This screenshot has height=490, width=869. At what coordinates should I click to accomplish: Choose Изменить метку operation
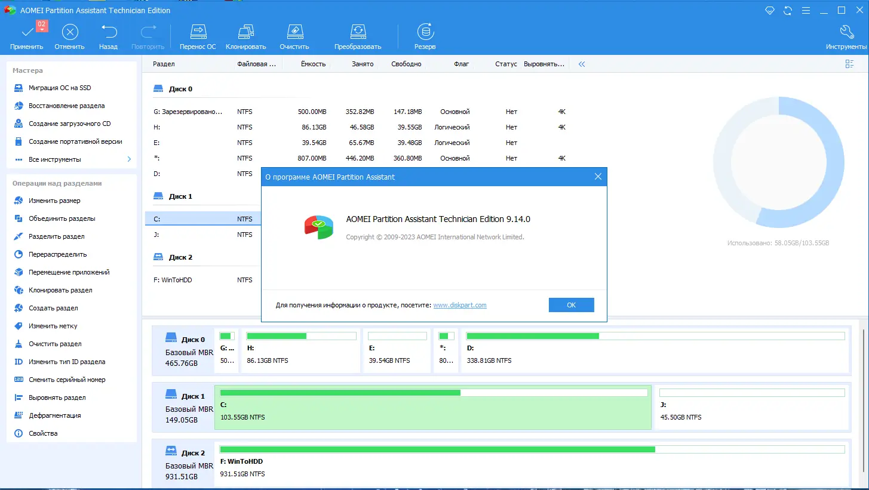tap(53, 326)
